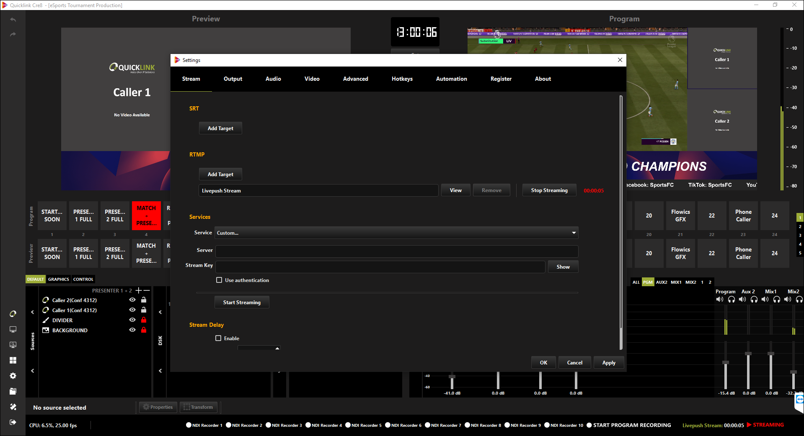Click Add Target under SRT

tap(220, 128)
